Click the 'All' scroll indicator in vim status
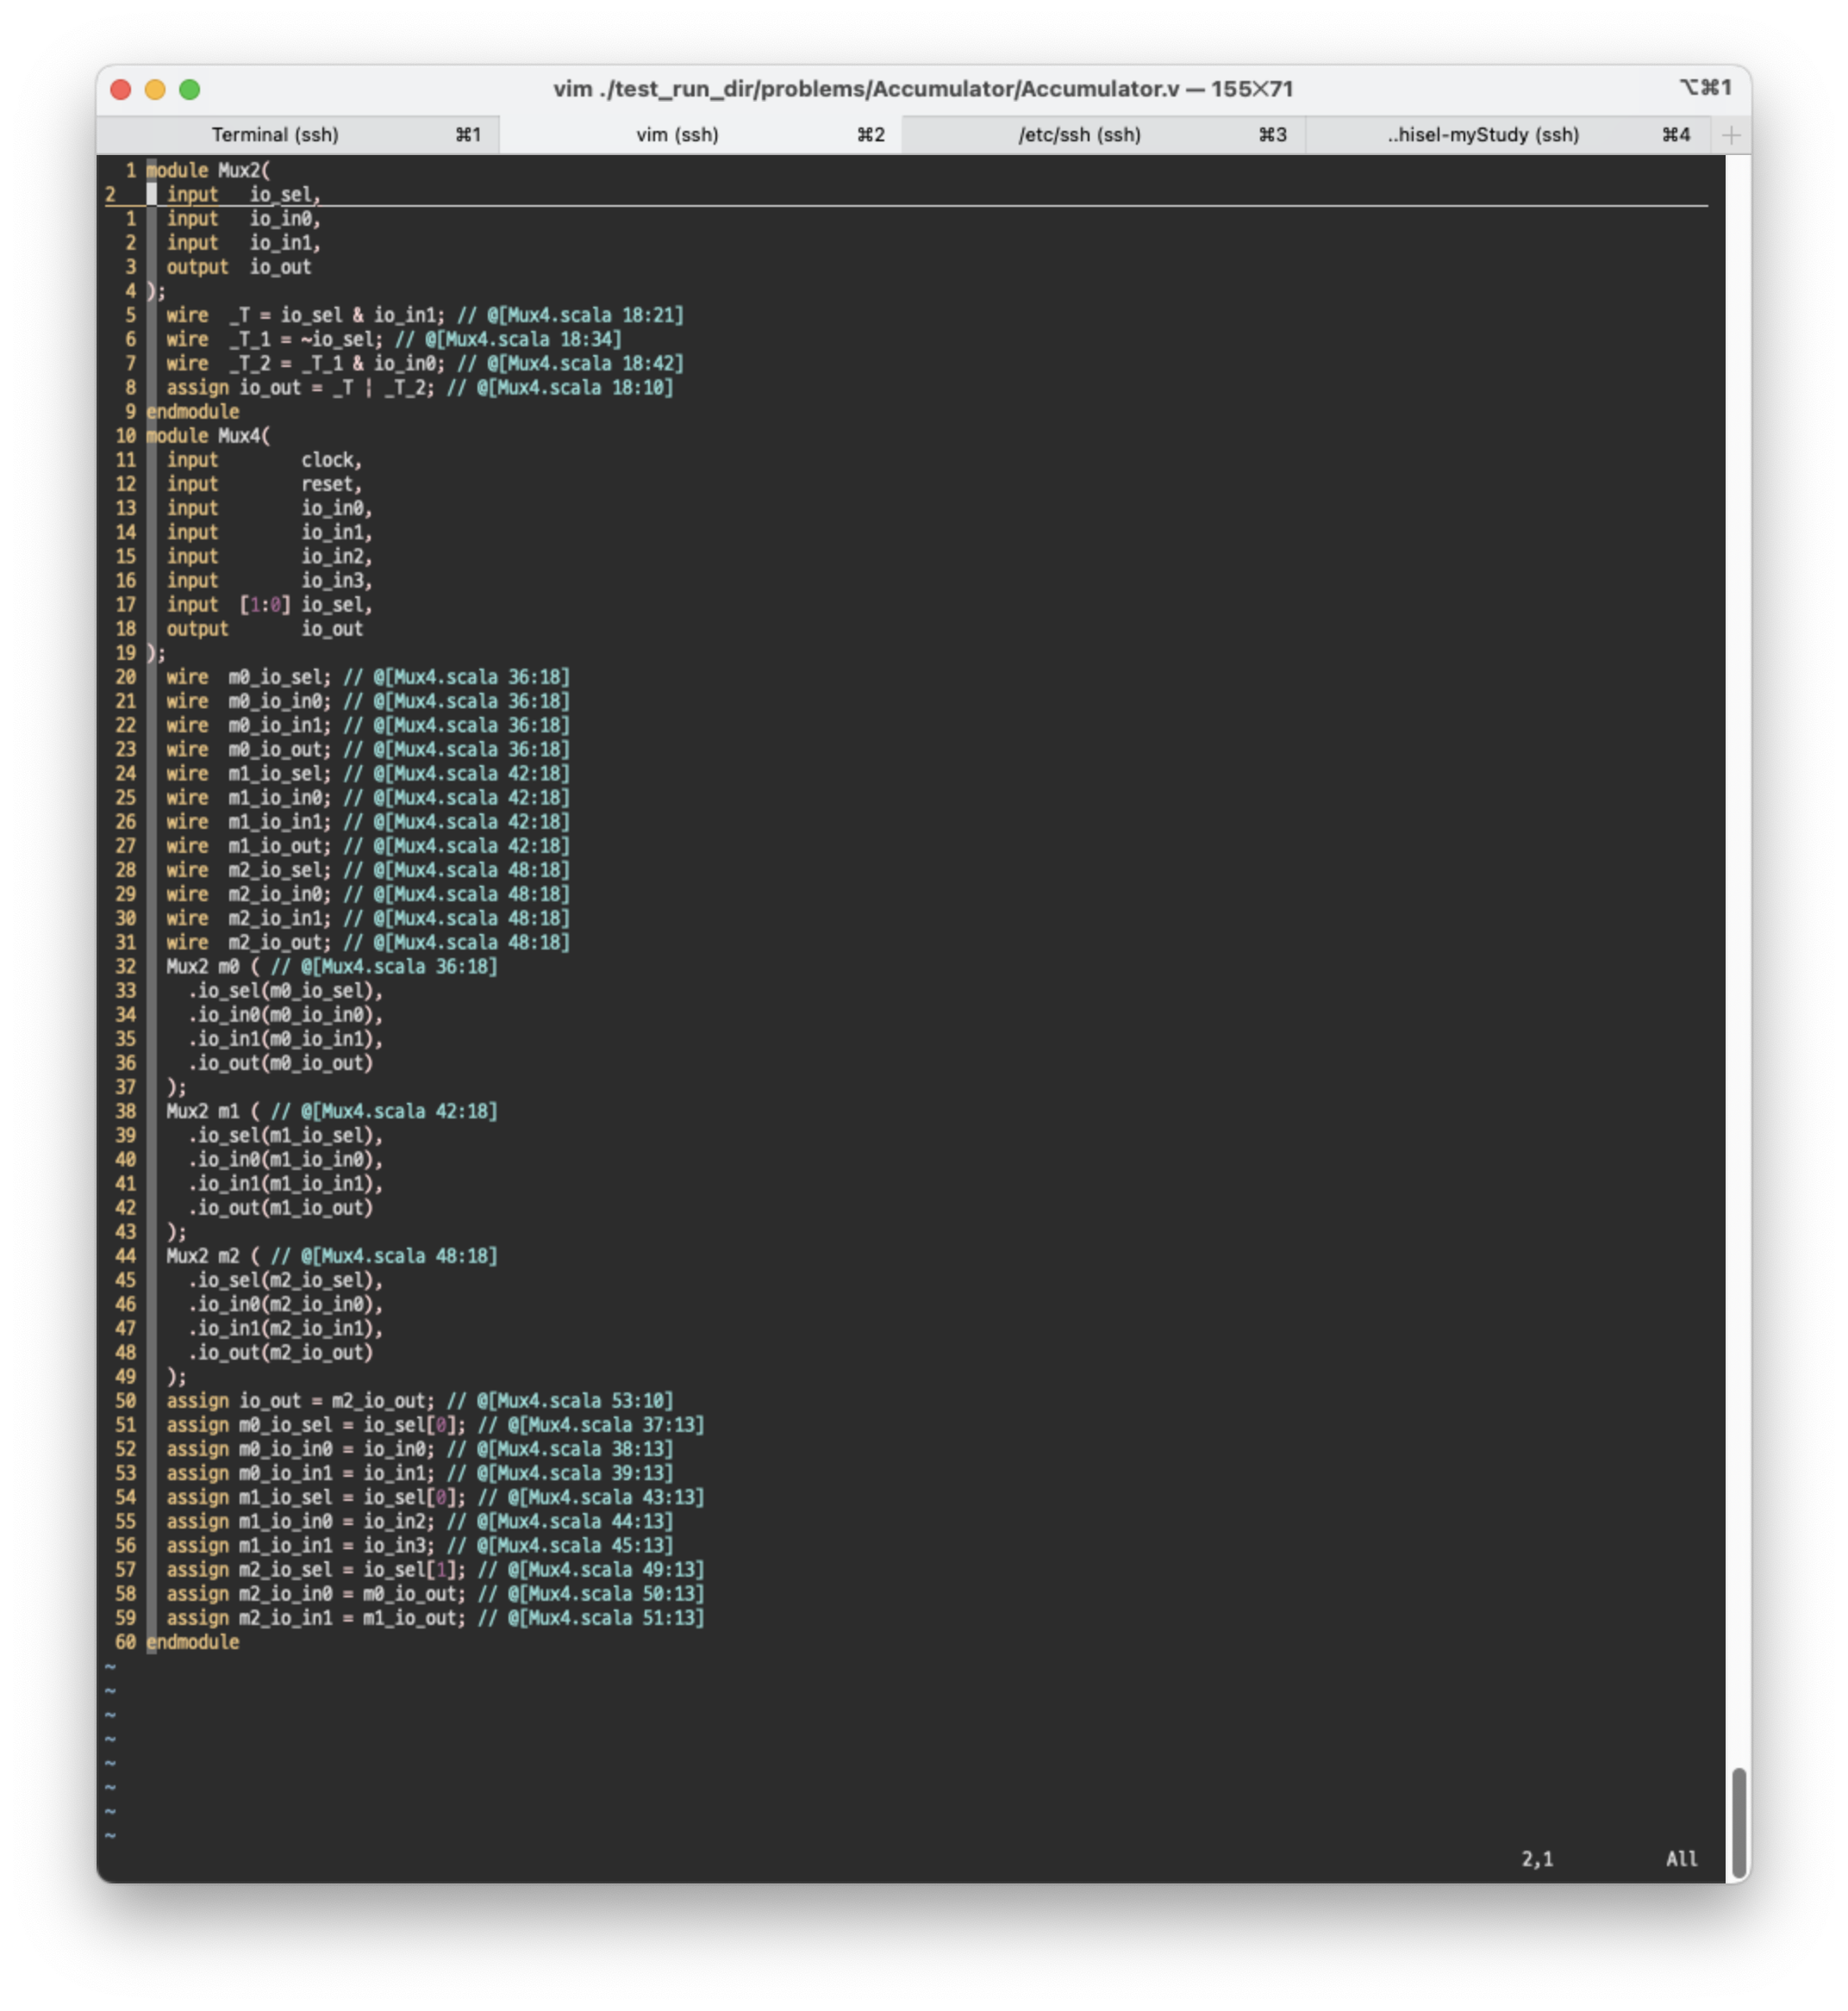The height and width of the screenshot is (2011, 1848). tap(1681, 1859)
